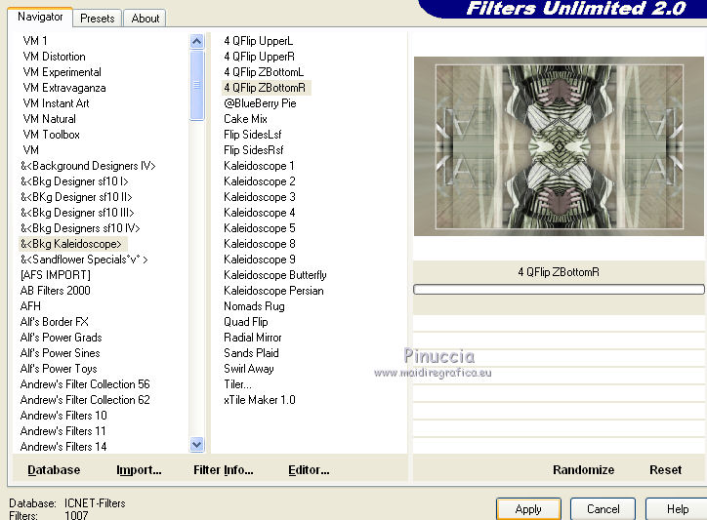Select Andrew's Filters 11 category
Screen dimensions: 707x520
tap(62, 431)
